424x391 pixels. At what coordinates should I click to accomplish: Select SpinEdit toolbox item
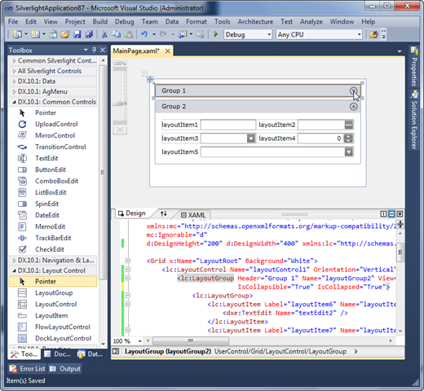[x=46, y=204]
